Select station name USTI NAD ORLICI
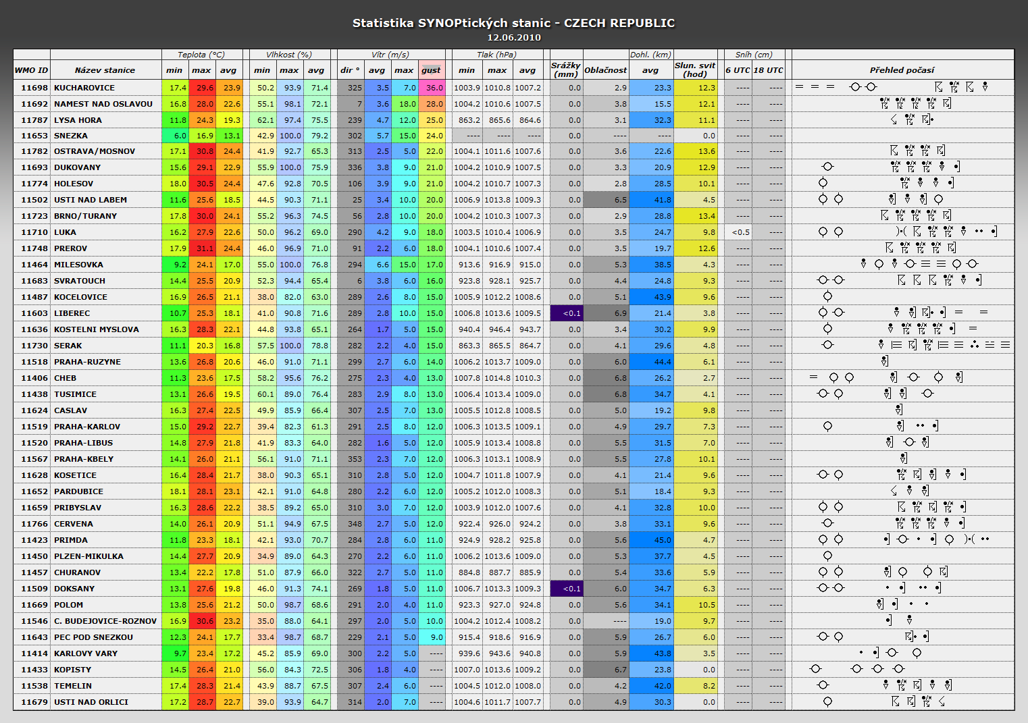Image resolution: width=1028 pixels, height=723 pixels. pos(91,702)
